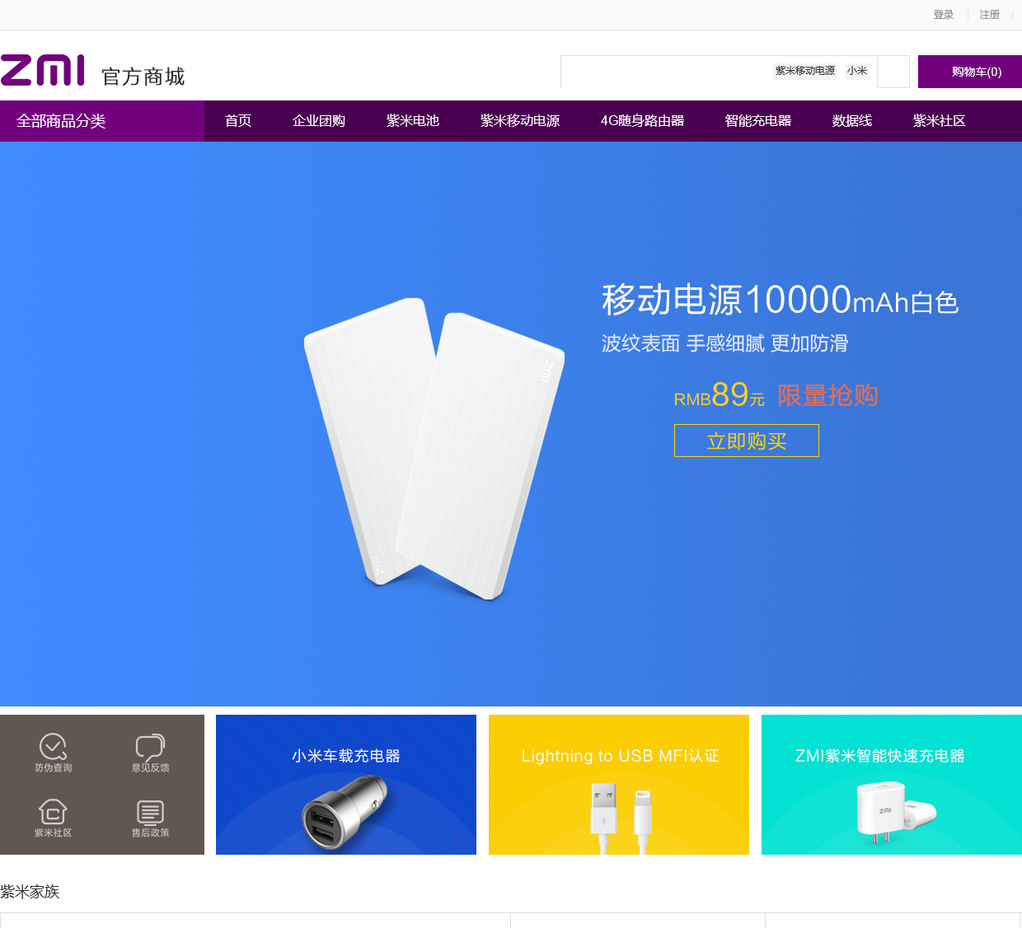Go to the 首页 home tab

click(238, 121)
